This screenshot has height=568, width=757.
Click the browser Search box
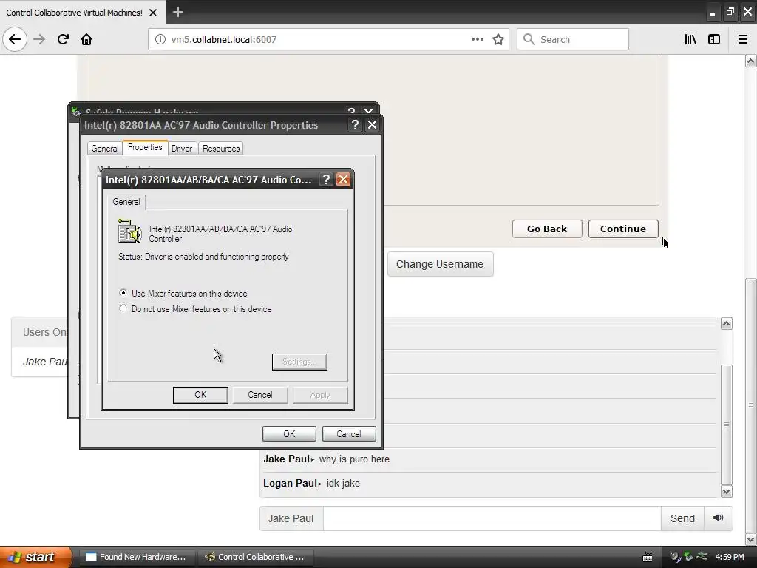(573, 39)
